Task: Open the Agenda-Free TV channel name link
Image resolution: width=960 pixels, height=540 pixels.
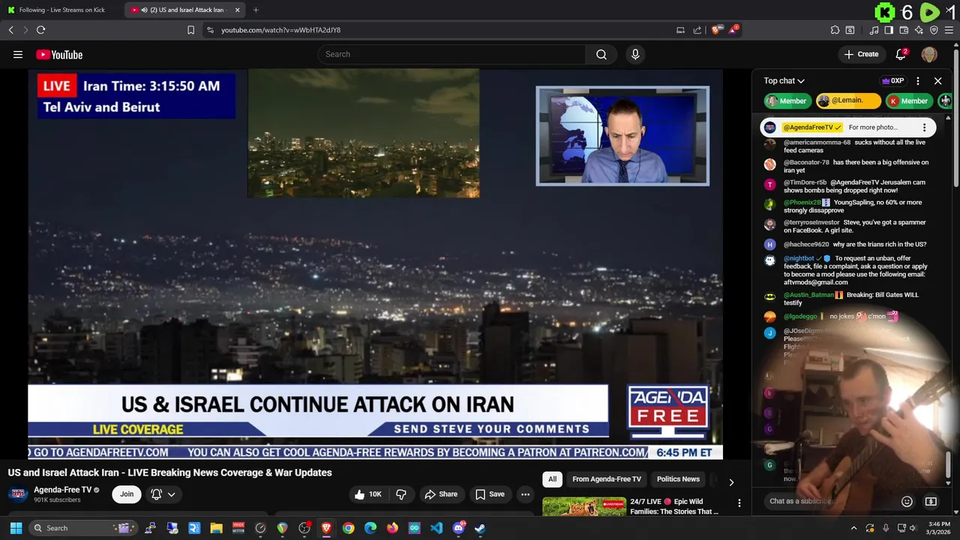Action: pyautogui.click(x=62, y=490)
